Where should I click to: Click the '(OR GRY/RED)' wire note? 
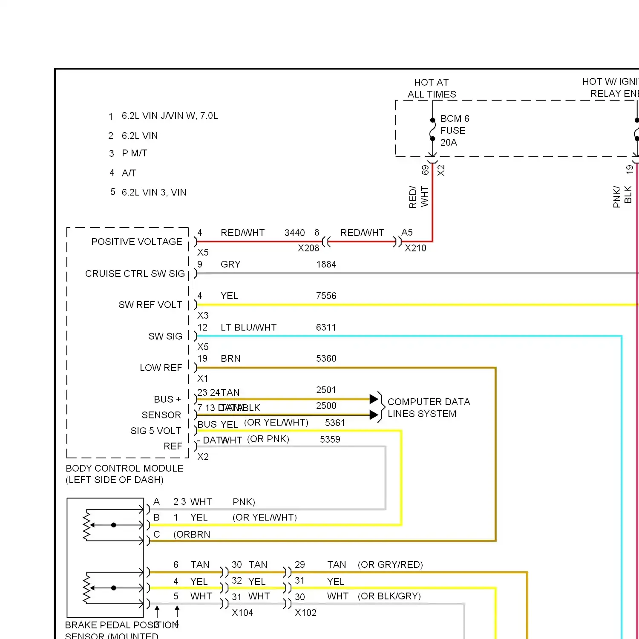390,564
